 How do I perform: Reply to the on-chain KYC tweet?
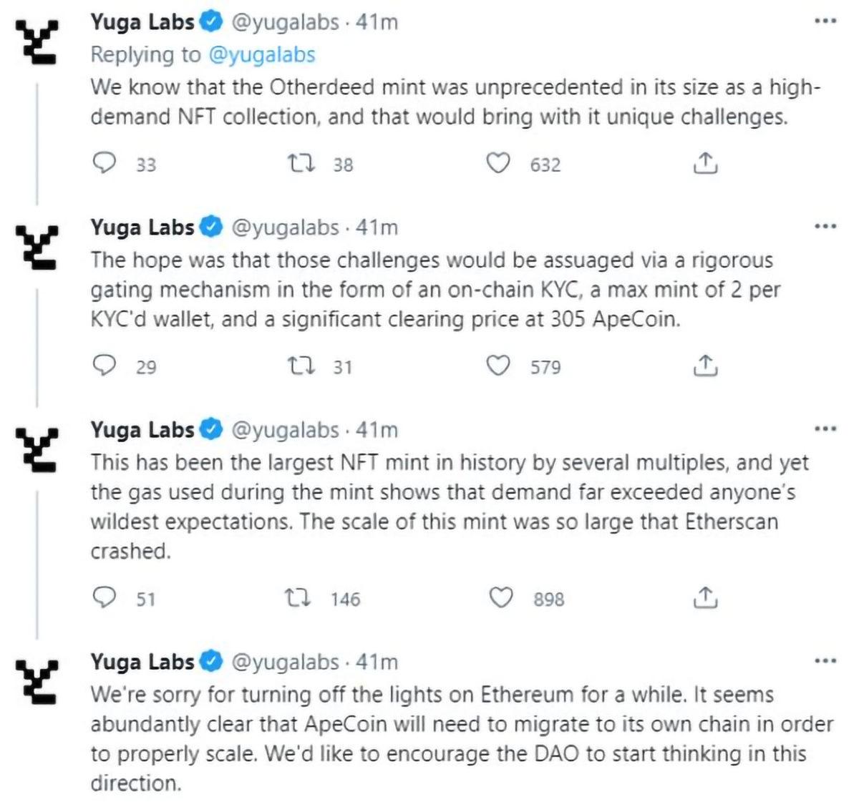[105, 366]
